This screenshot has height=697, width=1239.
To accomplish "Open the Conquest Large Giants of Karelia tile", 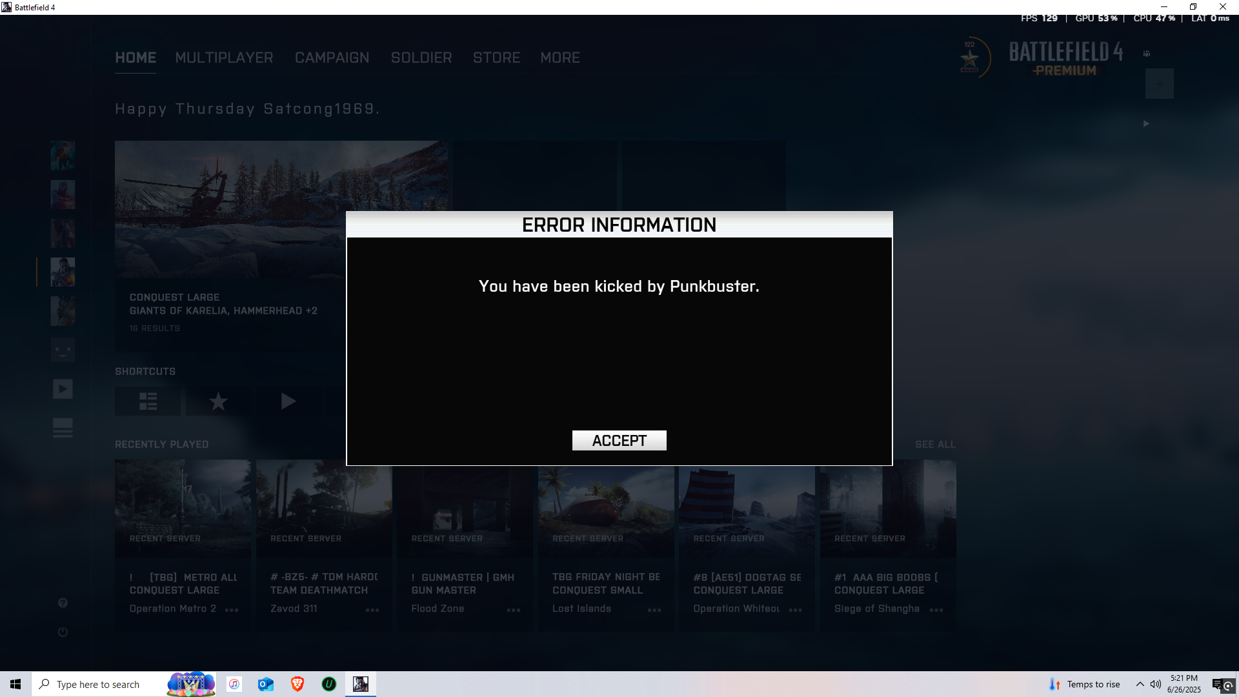I will 281,246.
